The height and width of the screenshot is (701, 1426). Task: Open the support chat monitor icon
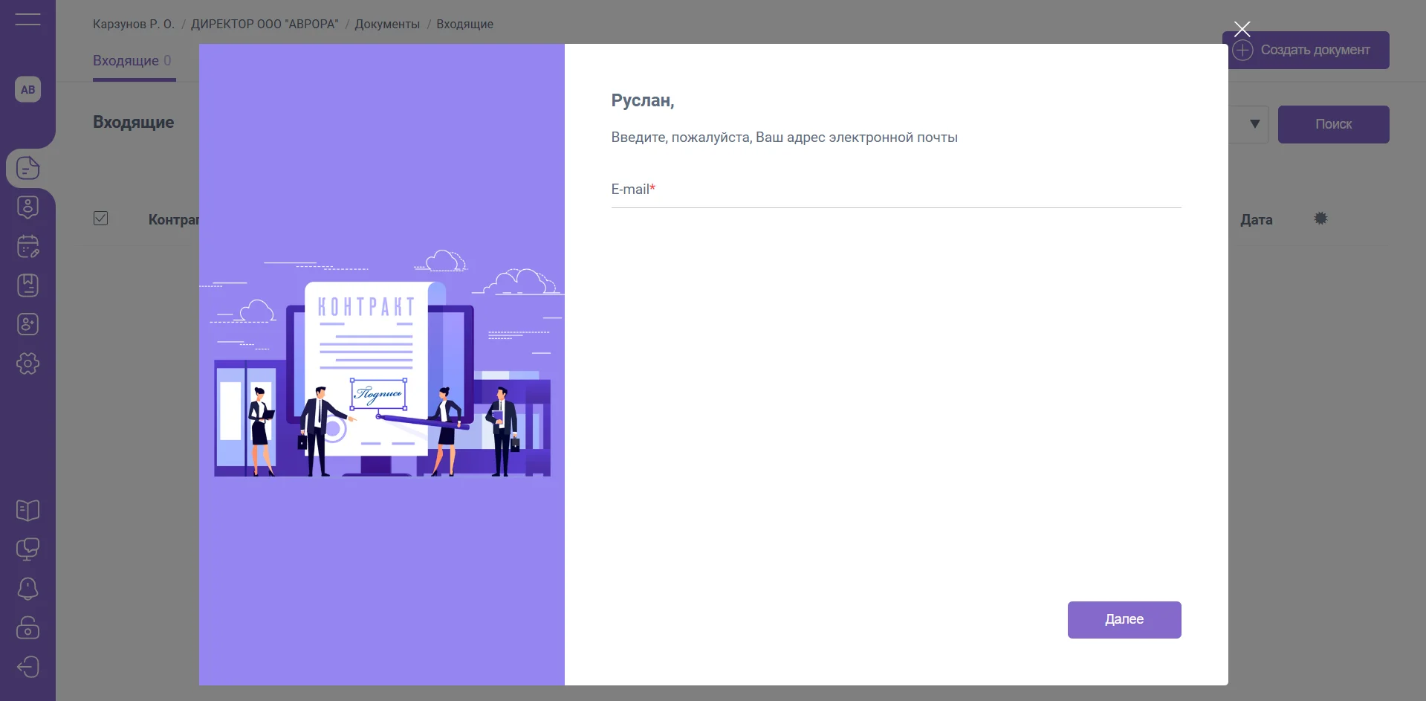27,549
